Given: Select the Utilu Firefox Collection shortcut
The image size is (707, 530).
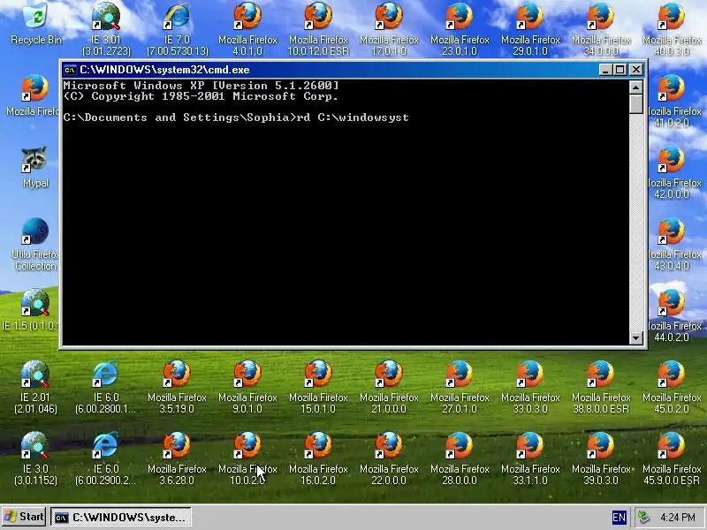Looking at the screenshot, I should coord(35,245).
